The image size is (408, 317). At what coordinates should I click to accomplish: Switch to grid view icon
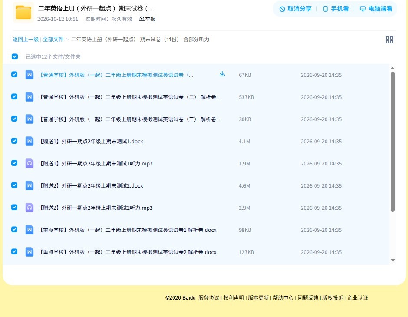389,40
